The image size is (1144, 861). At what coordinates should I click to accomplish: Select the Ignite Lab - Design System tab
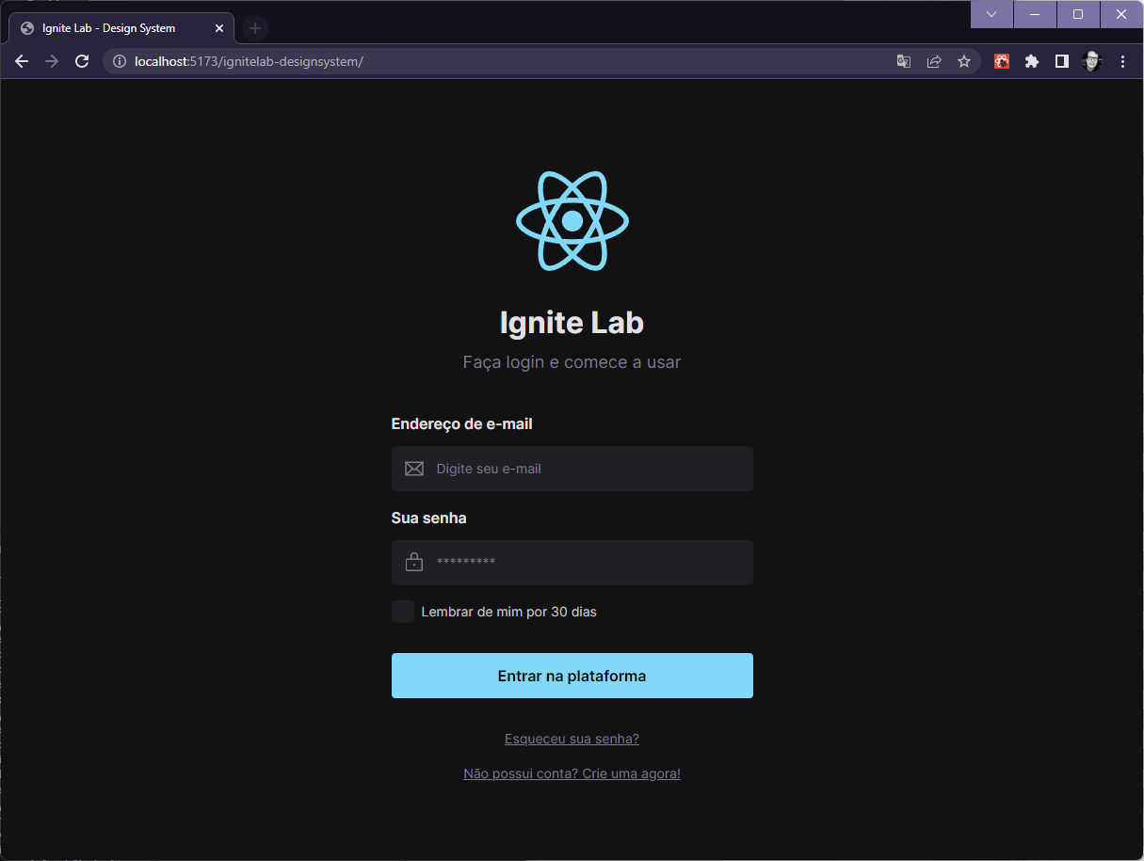click(x=121, y=28)
